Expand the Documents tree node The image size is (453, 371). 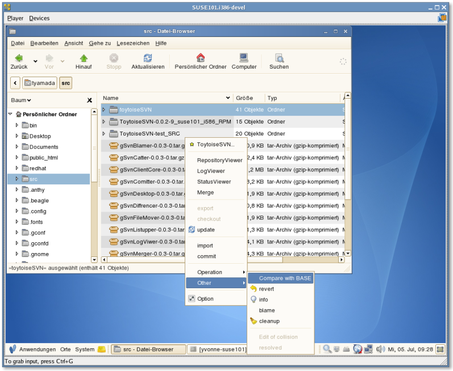point(16,146)
